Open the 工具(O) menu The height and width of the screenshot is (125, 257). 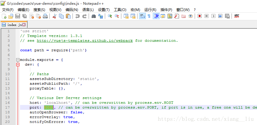pos(120,10)
